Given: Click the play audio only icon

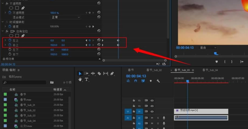Looking at the screenshot, I should pos(158,64).
